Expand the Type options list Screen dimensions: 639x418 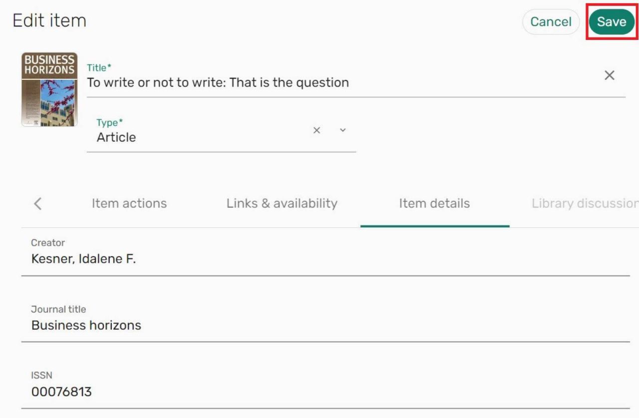point(342,130)
